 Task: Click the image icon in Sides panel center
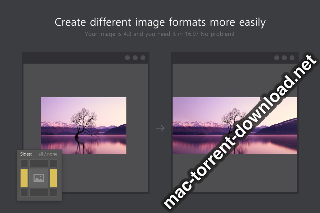coord(39,178)
